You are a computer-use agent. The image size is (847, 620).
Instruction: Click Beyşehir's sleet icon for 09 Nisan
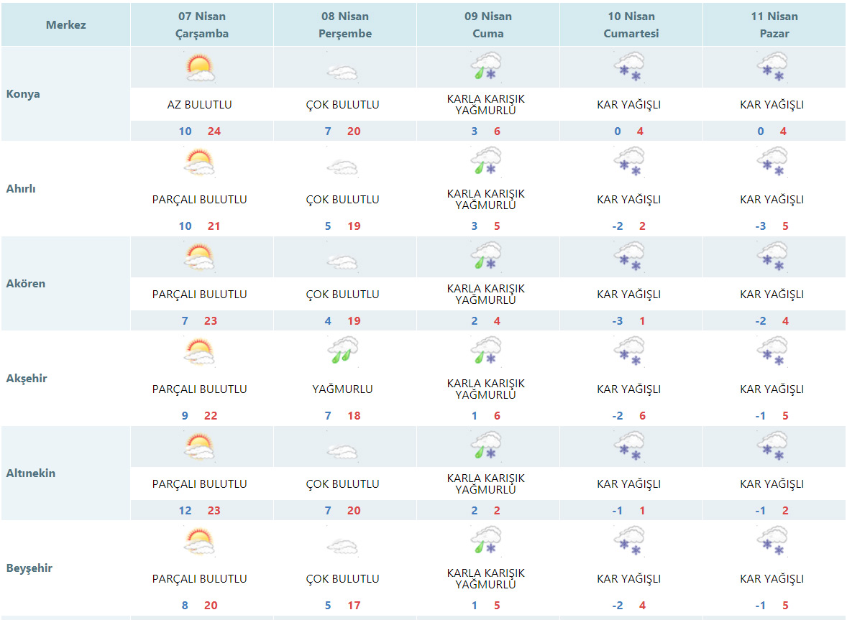(486, 541)
